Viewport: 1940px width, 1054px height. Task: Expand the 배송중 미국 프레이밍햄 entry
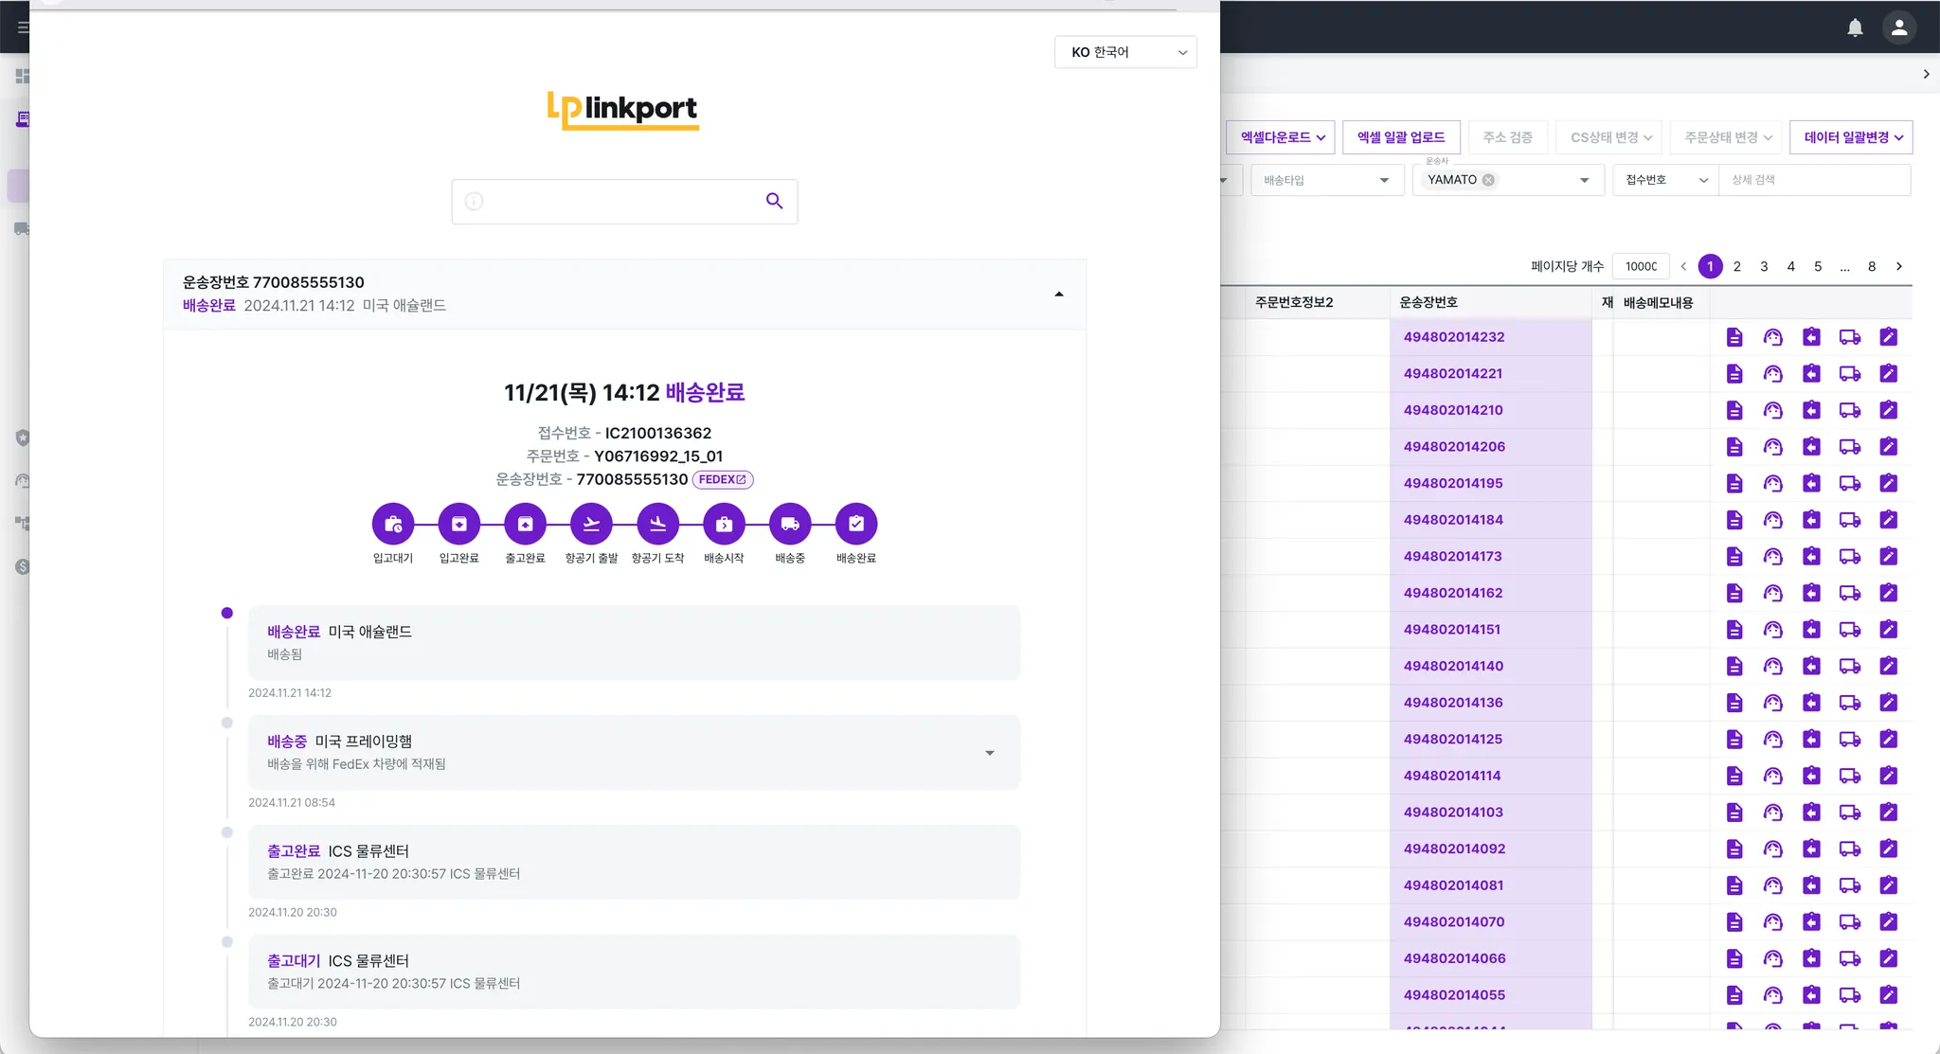pyautogui.click(x=989, y=753)
